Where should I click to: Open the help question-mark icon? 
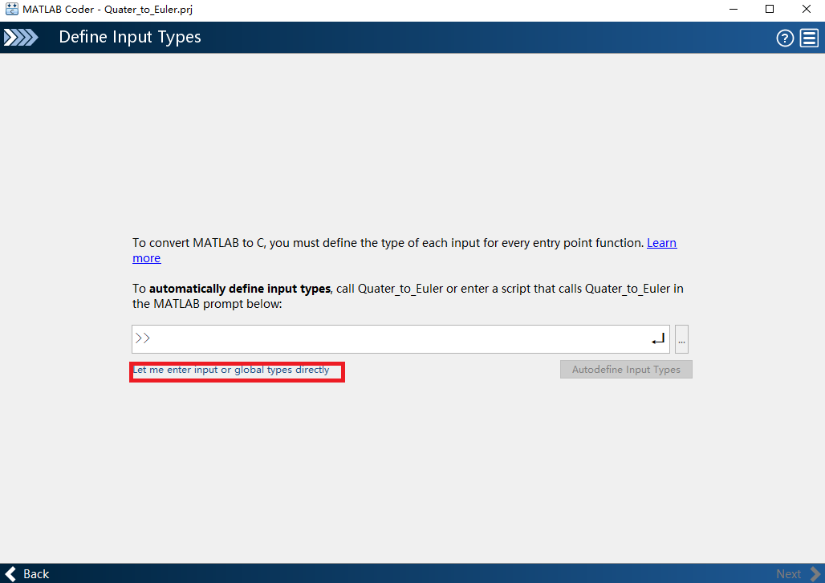(x=785, y=38)
